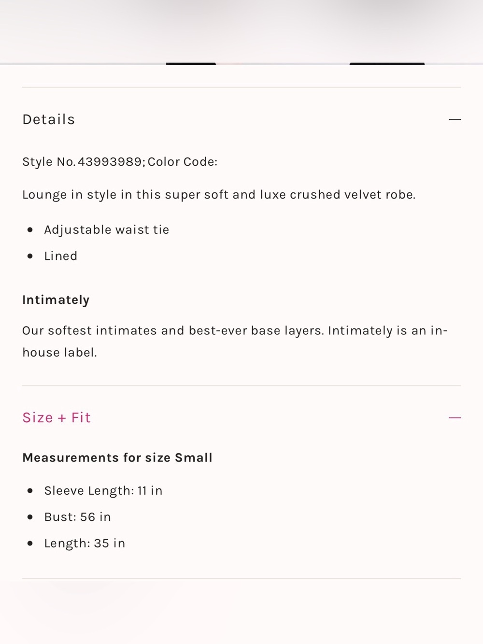Click the blurred area below measurements
Viewport: 483px width, 644px height.
(x=241, y=612)
